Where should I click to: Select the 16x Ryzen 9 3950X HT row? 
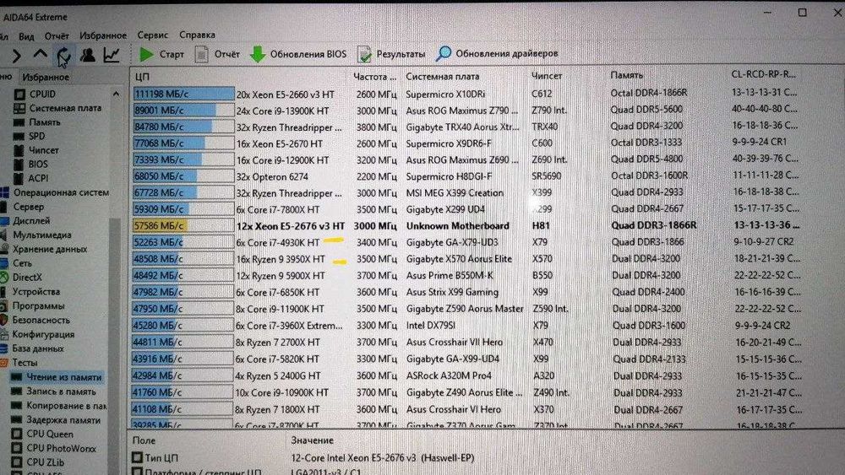(466, 259)
